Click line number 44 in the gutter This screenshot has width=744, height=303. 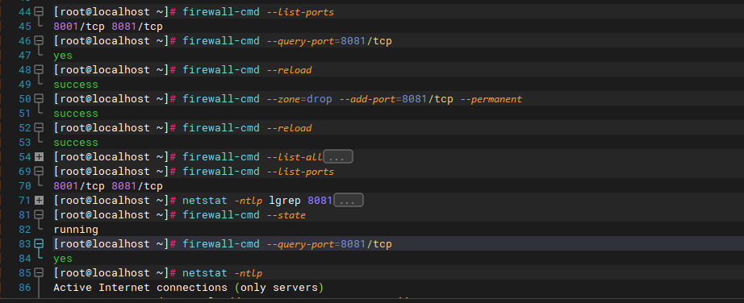click(25, 12)
